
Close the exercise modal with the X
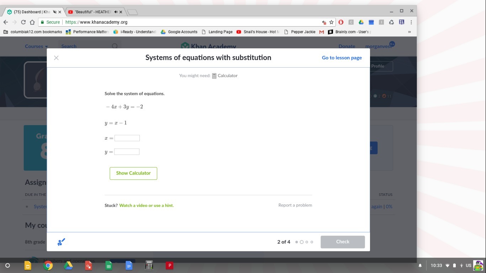pos(56,58)
